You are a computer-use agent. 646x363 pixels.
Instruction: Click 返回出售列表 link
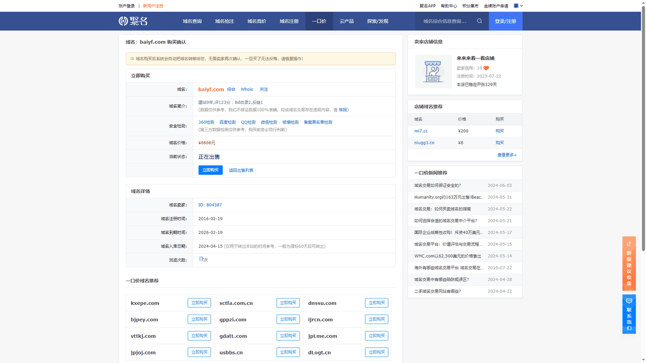coord(241,170)
